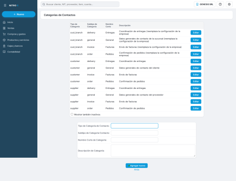Edit cust_branch delivery row
The width and height of the screenshot is (236, 181).
[196, 33]
